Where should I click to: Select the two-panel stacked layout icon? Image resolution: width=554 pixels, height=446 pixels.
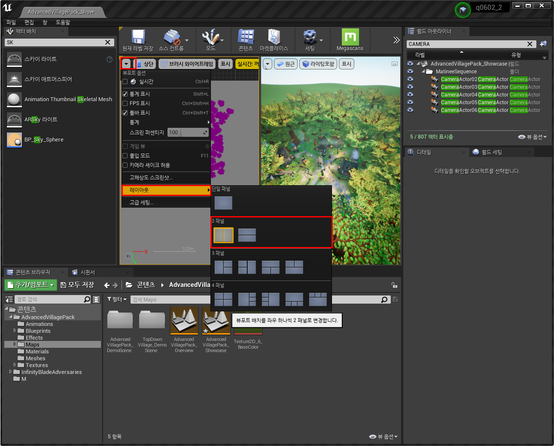[247, 235]
